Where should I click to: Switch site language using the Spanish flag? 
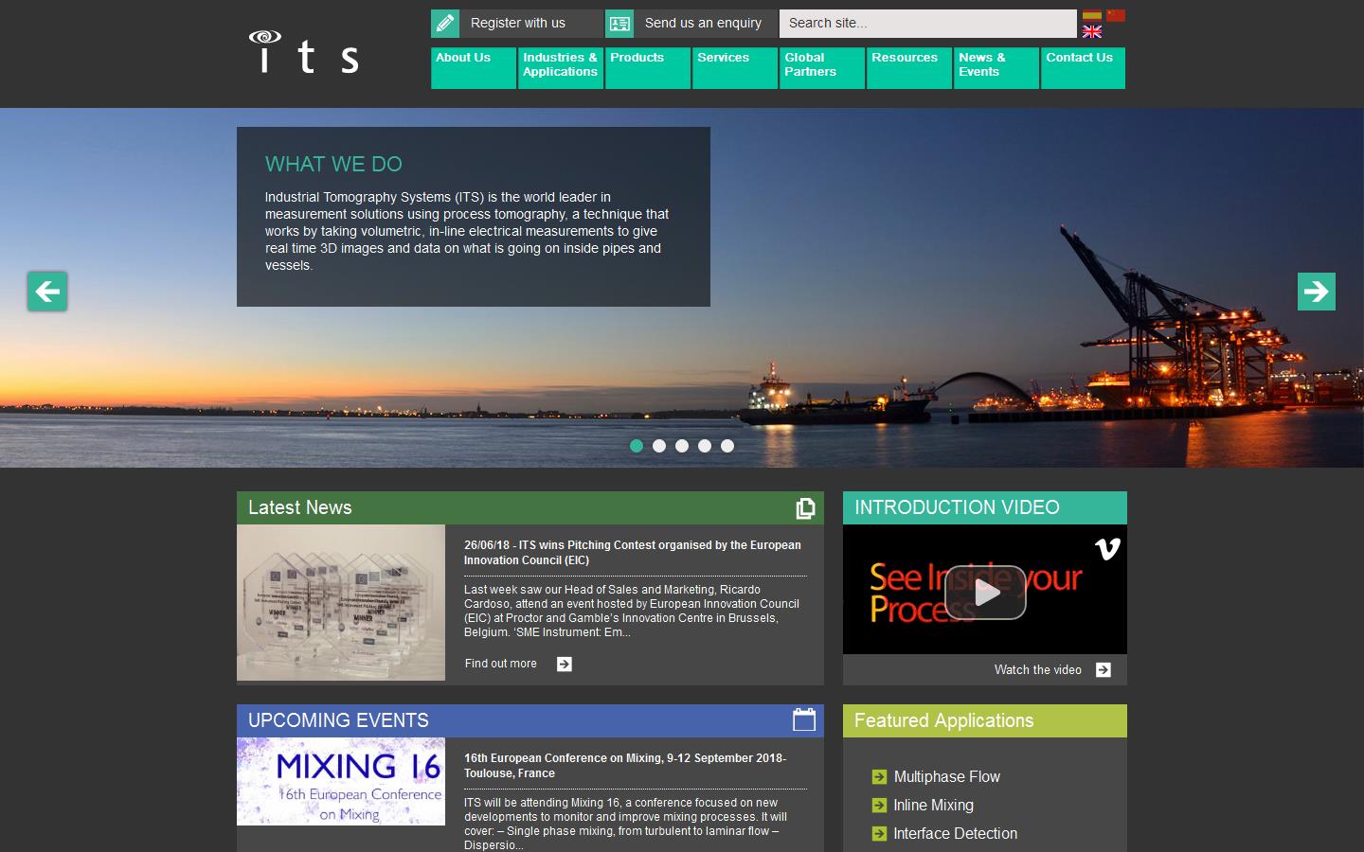[1092, 15]
